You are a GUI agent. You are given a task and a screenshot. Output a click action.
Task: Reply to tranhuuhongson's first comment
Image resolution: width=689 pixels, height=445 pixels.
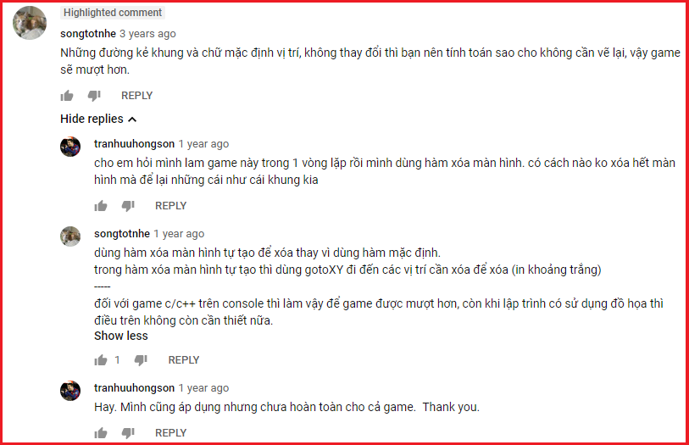[170, 206]
